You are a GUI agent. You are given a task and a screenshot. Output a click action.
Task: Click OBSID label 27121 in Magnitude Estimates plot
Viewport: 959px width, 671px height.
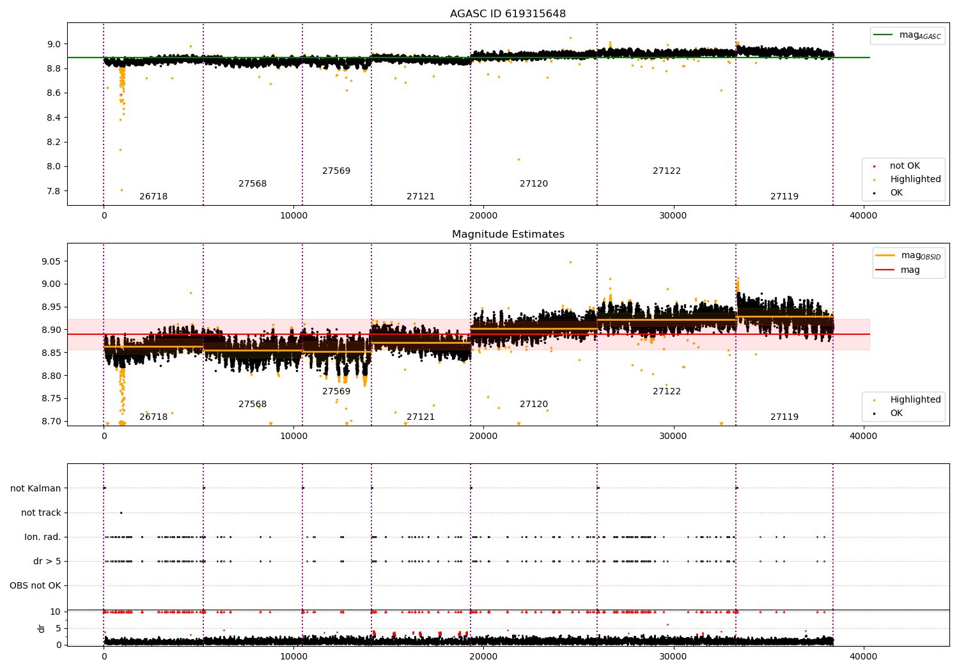click(x=421, y=417)
